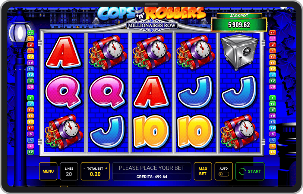Click the MAX BET button
Screen dimensions: 303x194
click(203, 171)
